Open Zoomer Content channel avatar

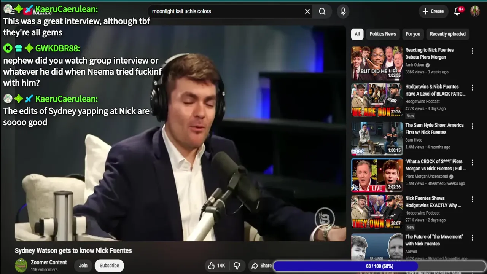point(21,266)
